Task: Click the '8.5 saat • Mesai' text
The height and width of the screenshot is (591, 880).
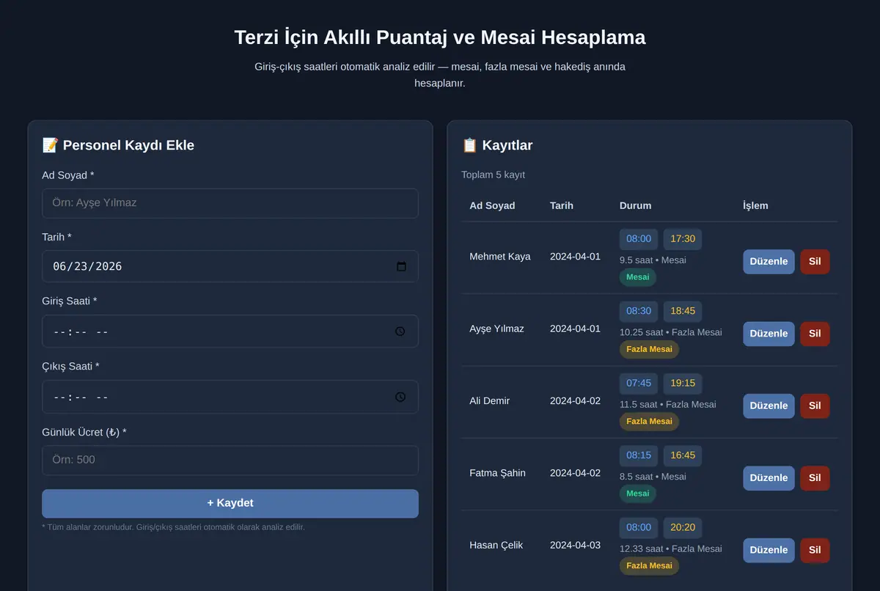Action: pyautogui.click(x=653, y=477)
